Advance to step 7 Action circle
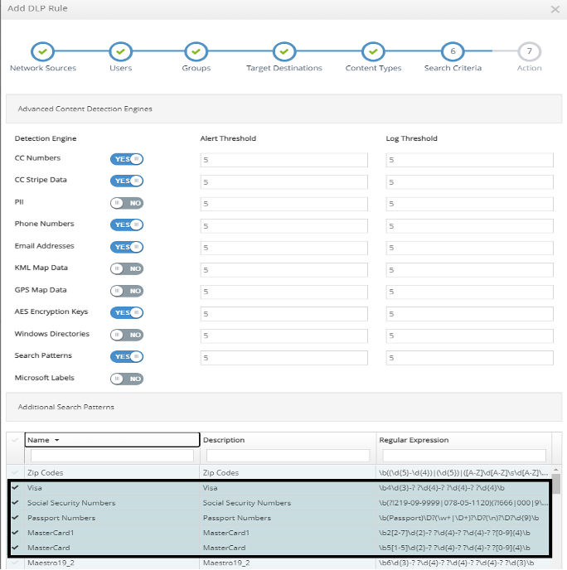The image size is (567, 570). (x=530, y=51)
